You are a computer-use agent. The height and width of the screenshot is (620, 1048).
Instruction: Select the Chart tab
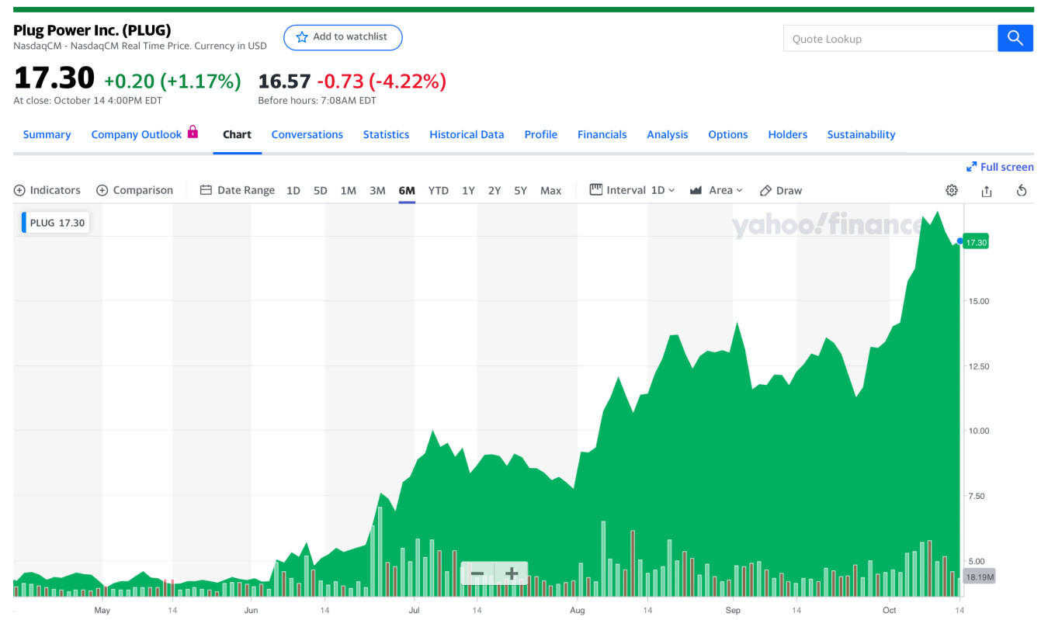(x=237, y=134)
